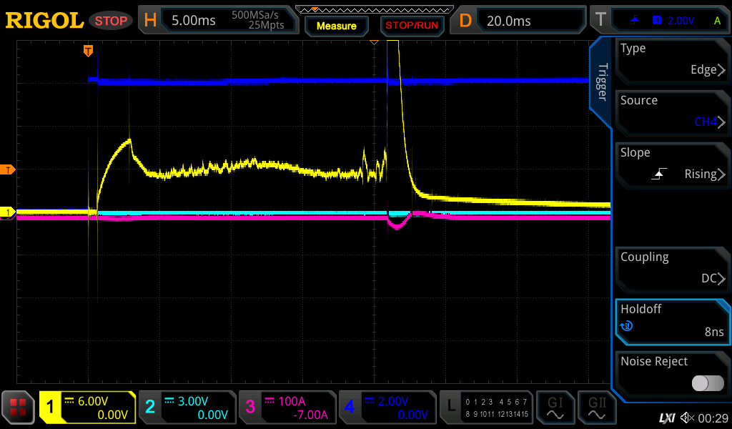The width and height of the screenshot is (732, 429).
Task: Click the muted speaker sound icon
Action: 688,417
